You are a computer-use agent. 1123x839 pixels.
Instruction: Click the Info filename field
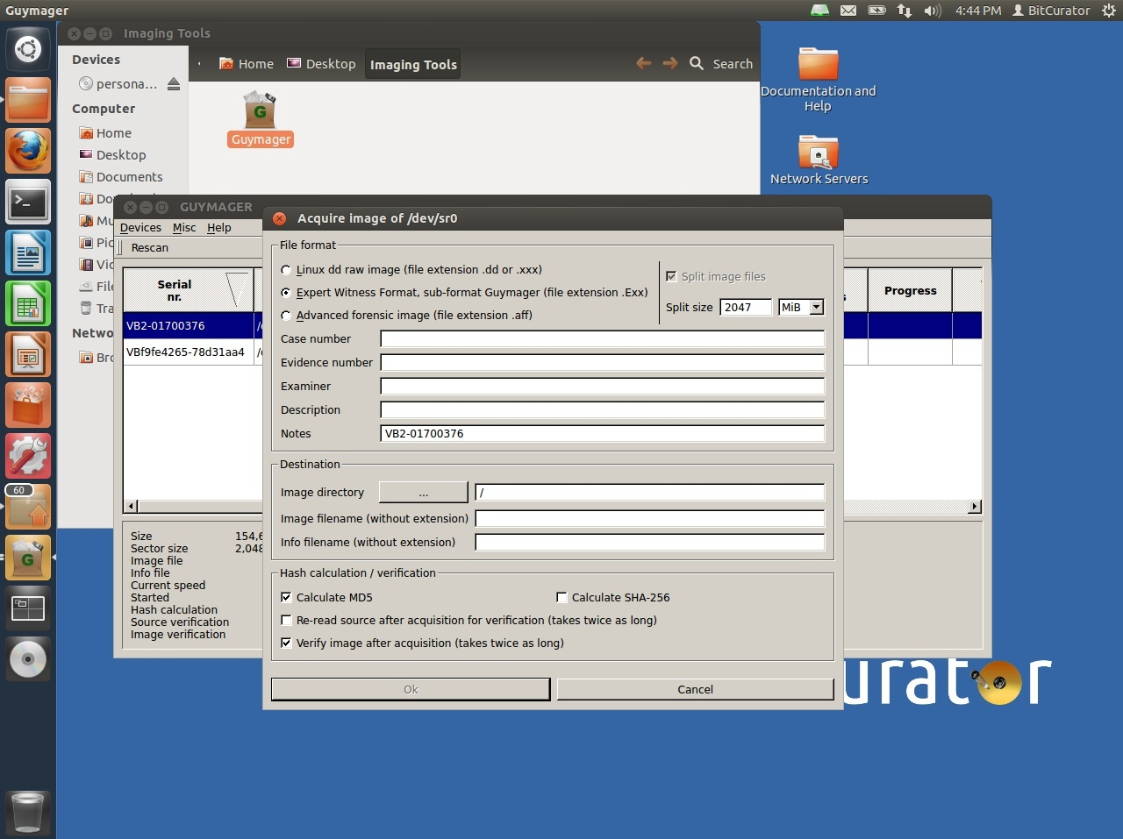650,543
